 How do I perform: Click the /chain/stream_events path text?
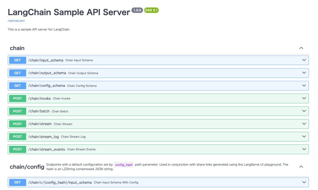click(46, 149)
